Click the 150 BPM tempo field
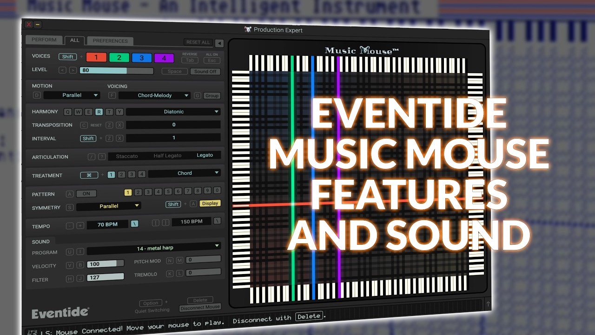The width and height of the screenshot is (595, 335). (192, 222)
